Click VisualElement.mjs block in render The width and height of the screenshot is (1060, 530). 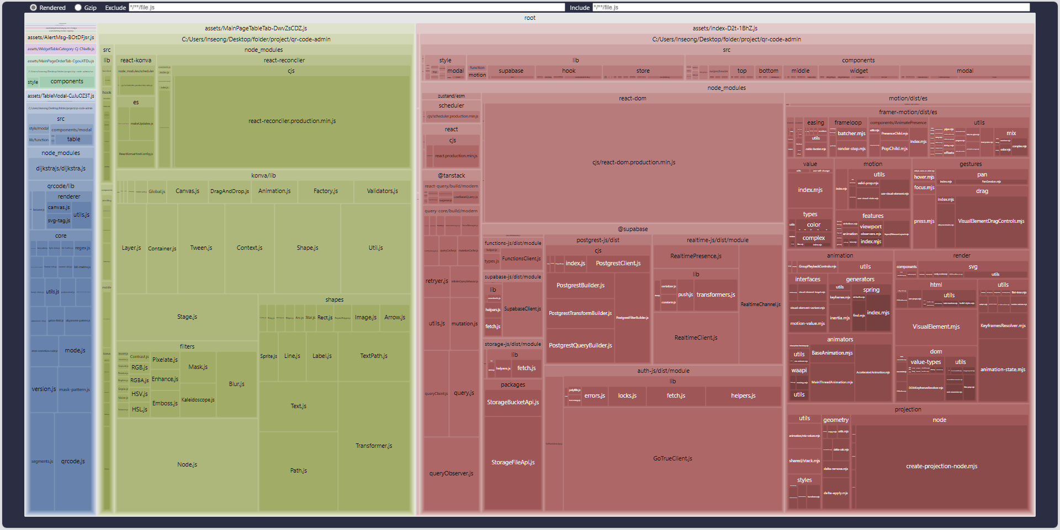click(x=936, y=327)
